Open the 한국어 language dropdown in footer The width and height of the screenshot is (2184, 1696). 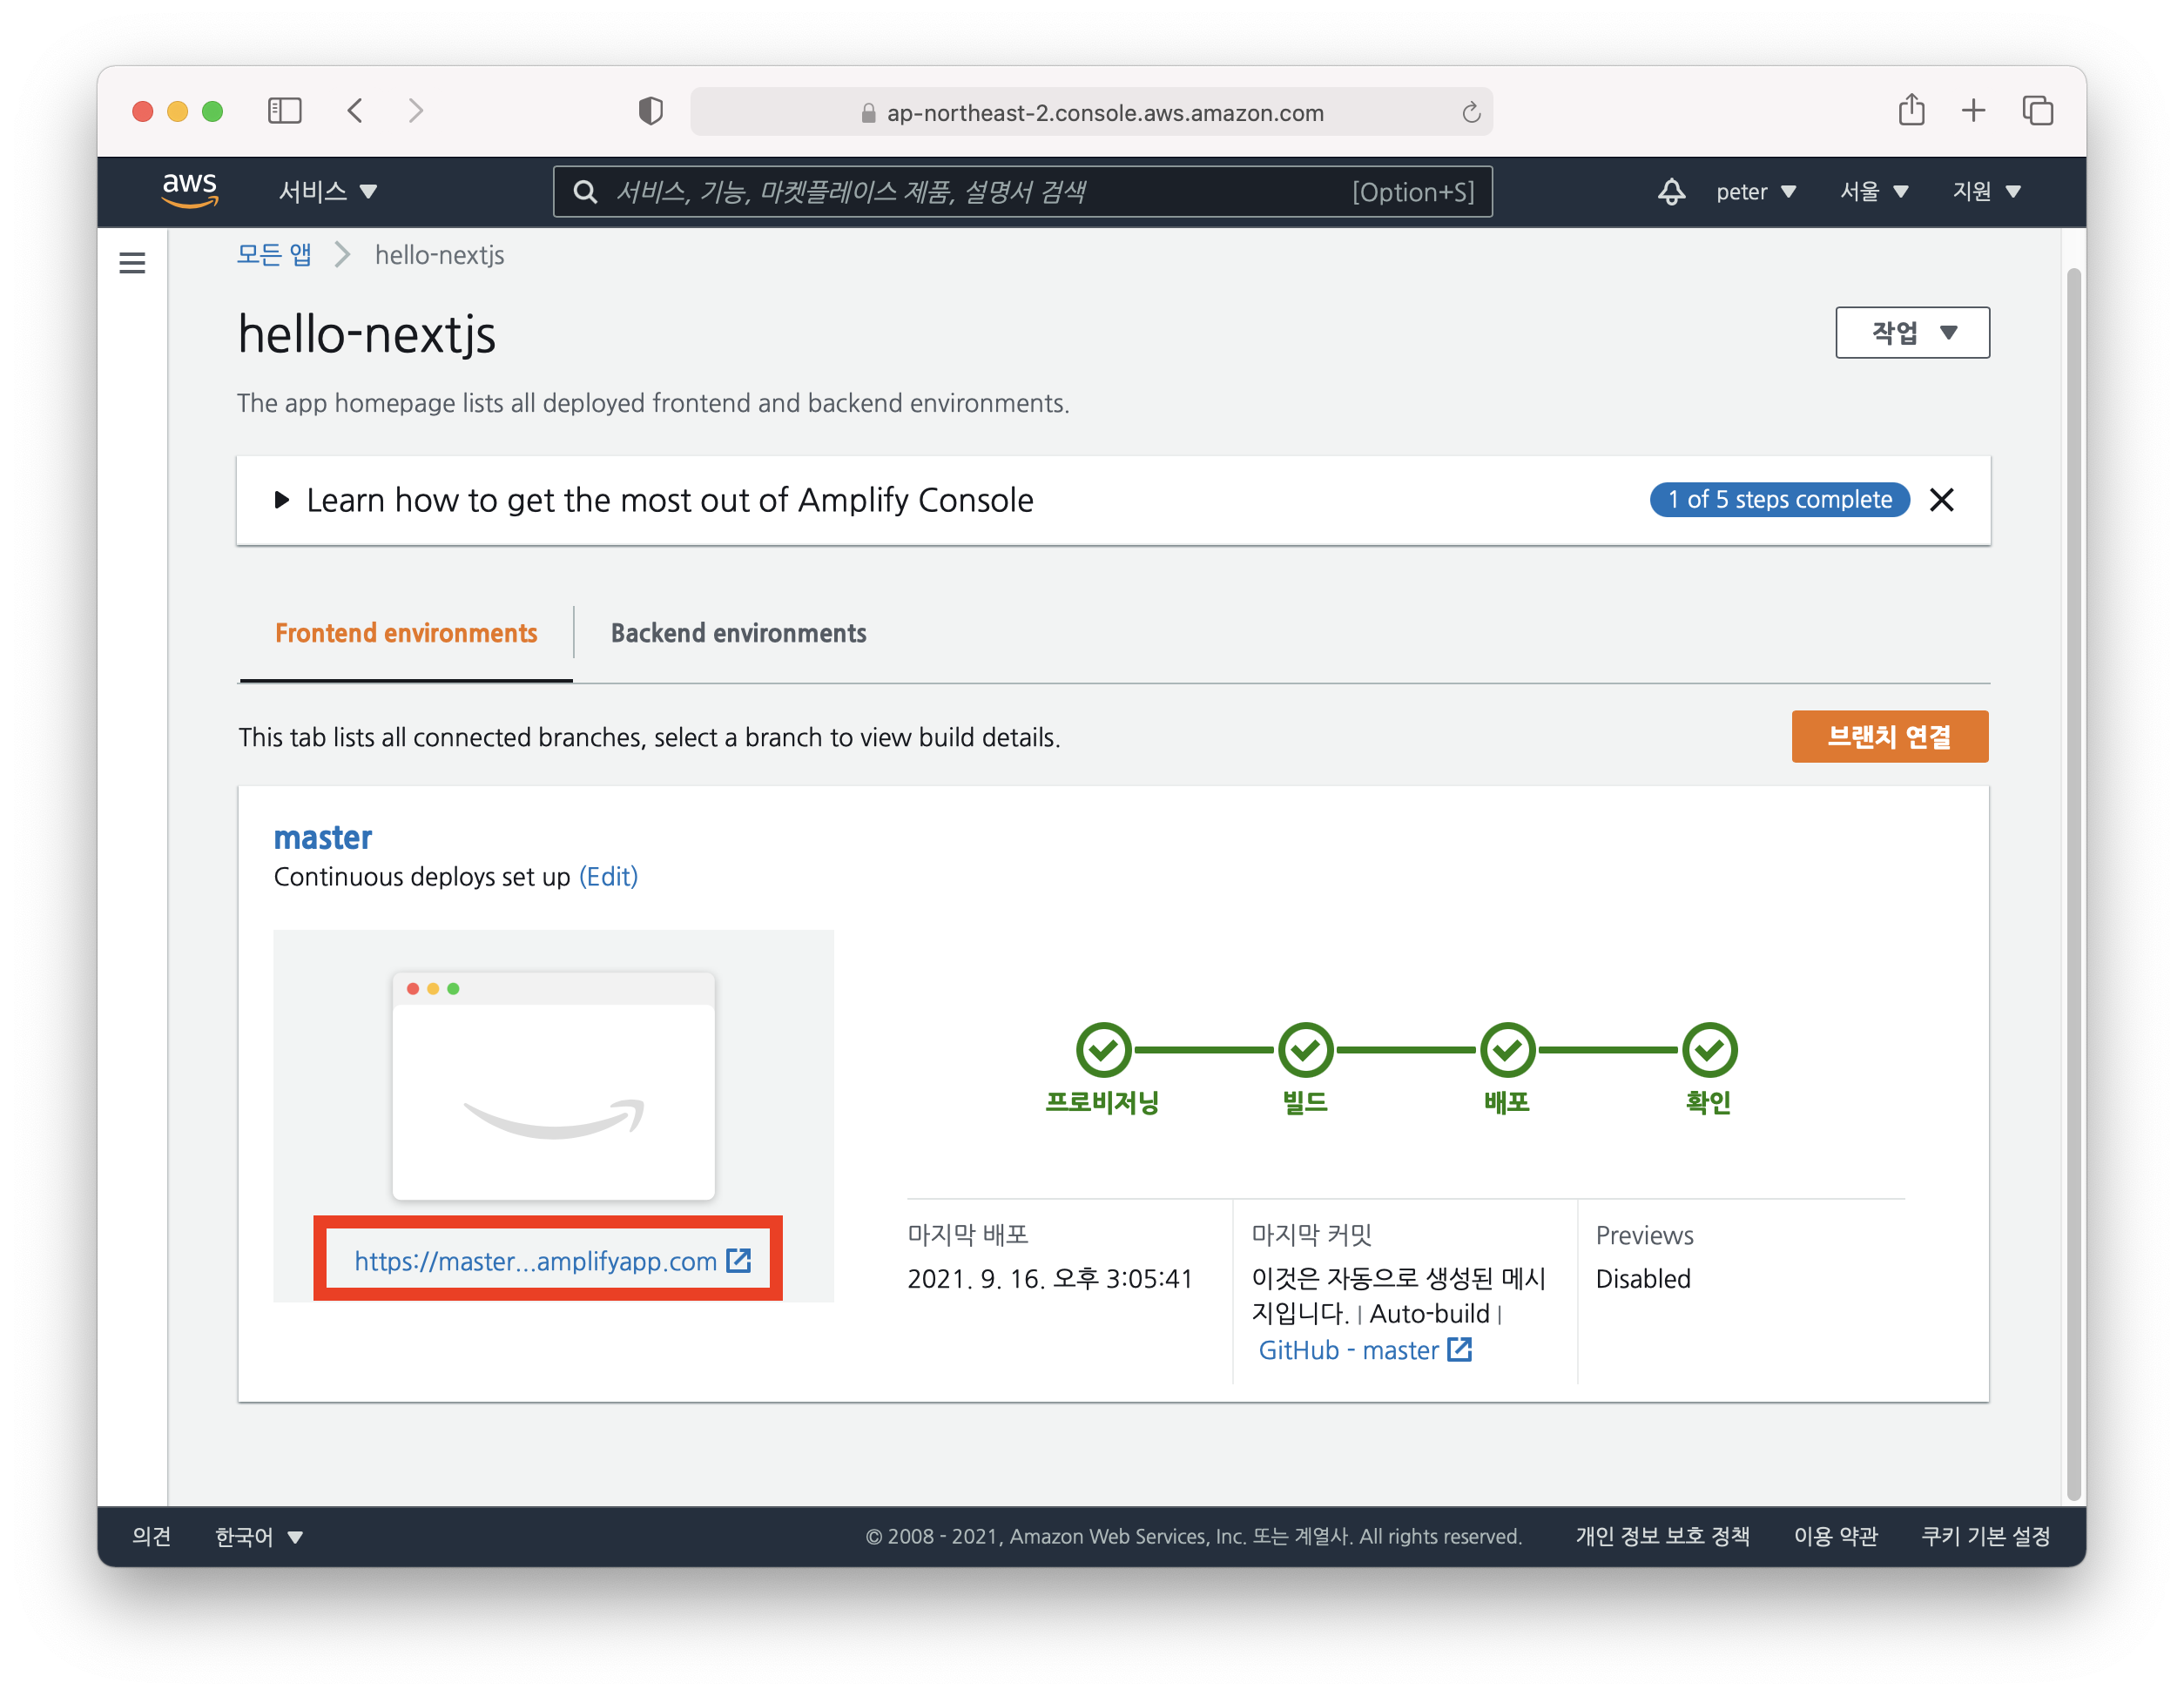tap(258, 1536)
